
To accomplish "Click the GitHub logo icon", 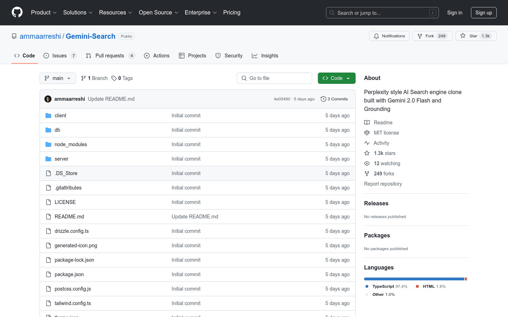I will [x=17, y=12].
